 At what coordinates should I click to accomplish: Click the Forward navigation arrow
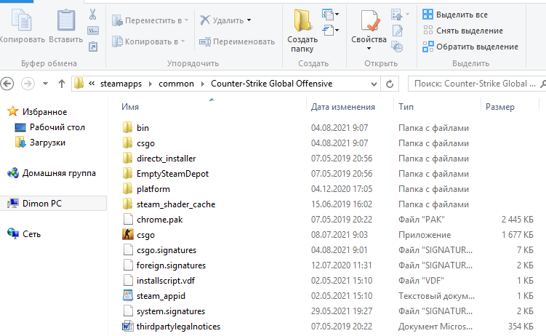28,84
